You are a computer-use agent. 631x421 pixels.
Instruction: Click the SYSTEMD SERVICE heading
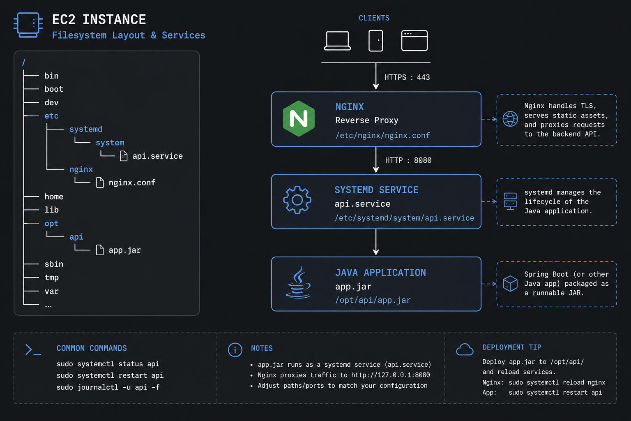[376, 190]
